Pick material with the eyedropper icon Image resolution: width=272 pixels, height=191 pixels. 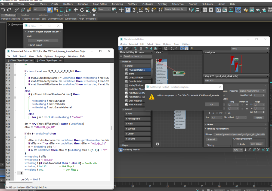point(126,48)
